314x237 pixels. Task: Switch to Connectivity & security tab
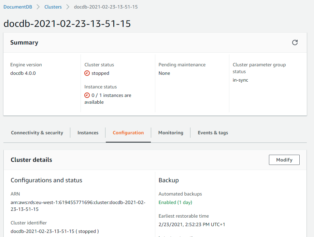coord(37,133)
